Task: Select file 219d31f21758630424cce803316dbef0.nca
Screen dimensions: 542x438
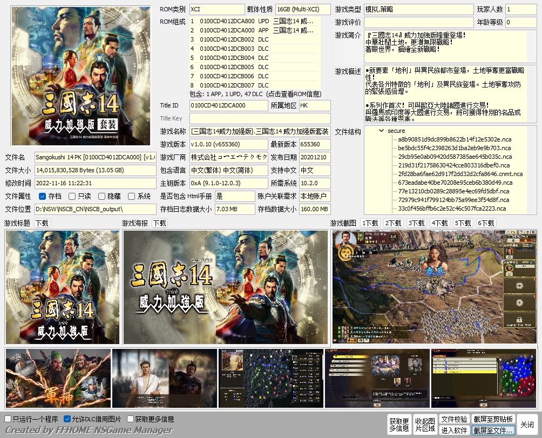Action: pyautogui.click(x=454, y=165)
